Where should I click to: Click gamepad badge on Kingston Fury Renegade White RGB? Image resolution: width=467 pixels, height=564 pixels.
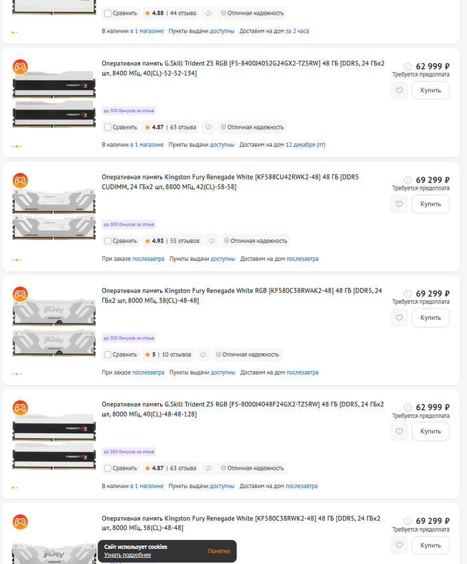pyautogui.click(x=20, y=294)
